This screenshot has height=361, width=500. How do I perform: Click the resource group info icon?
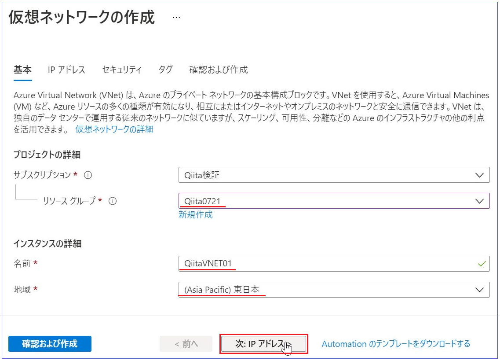(x=113, y=201)
